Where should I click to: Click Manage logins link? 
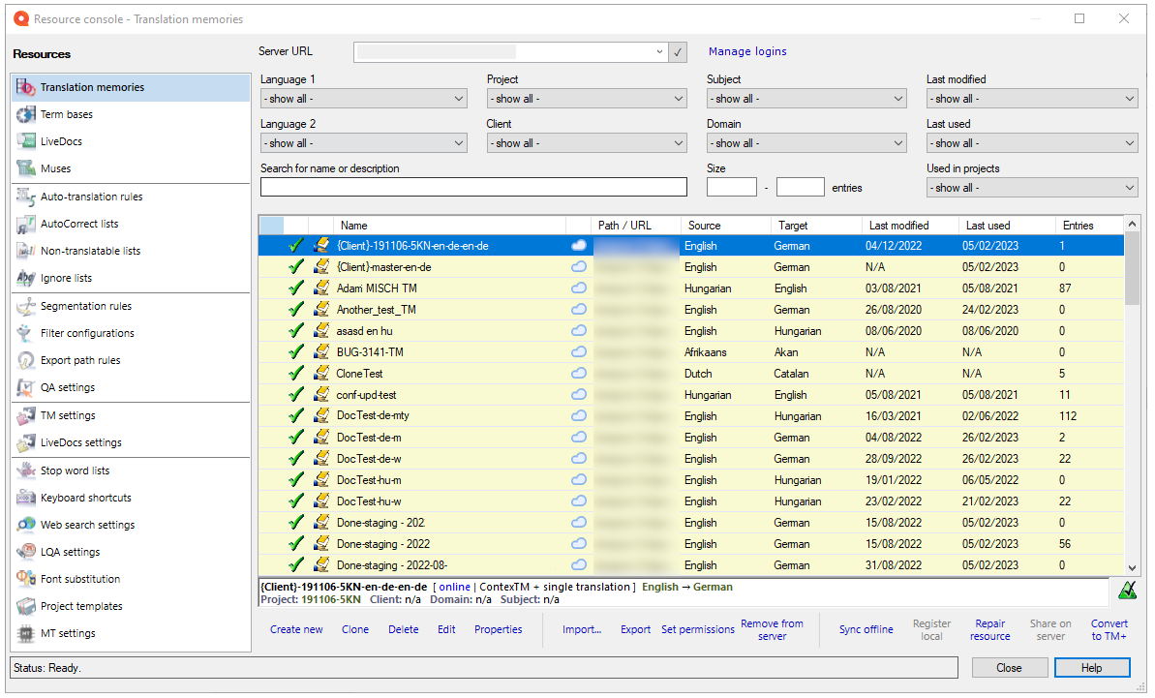click(747, 51)
